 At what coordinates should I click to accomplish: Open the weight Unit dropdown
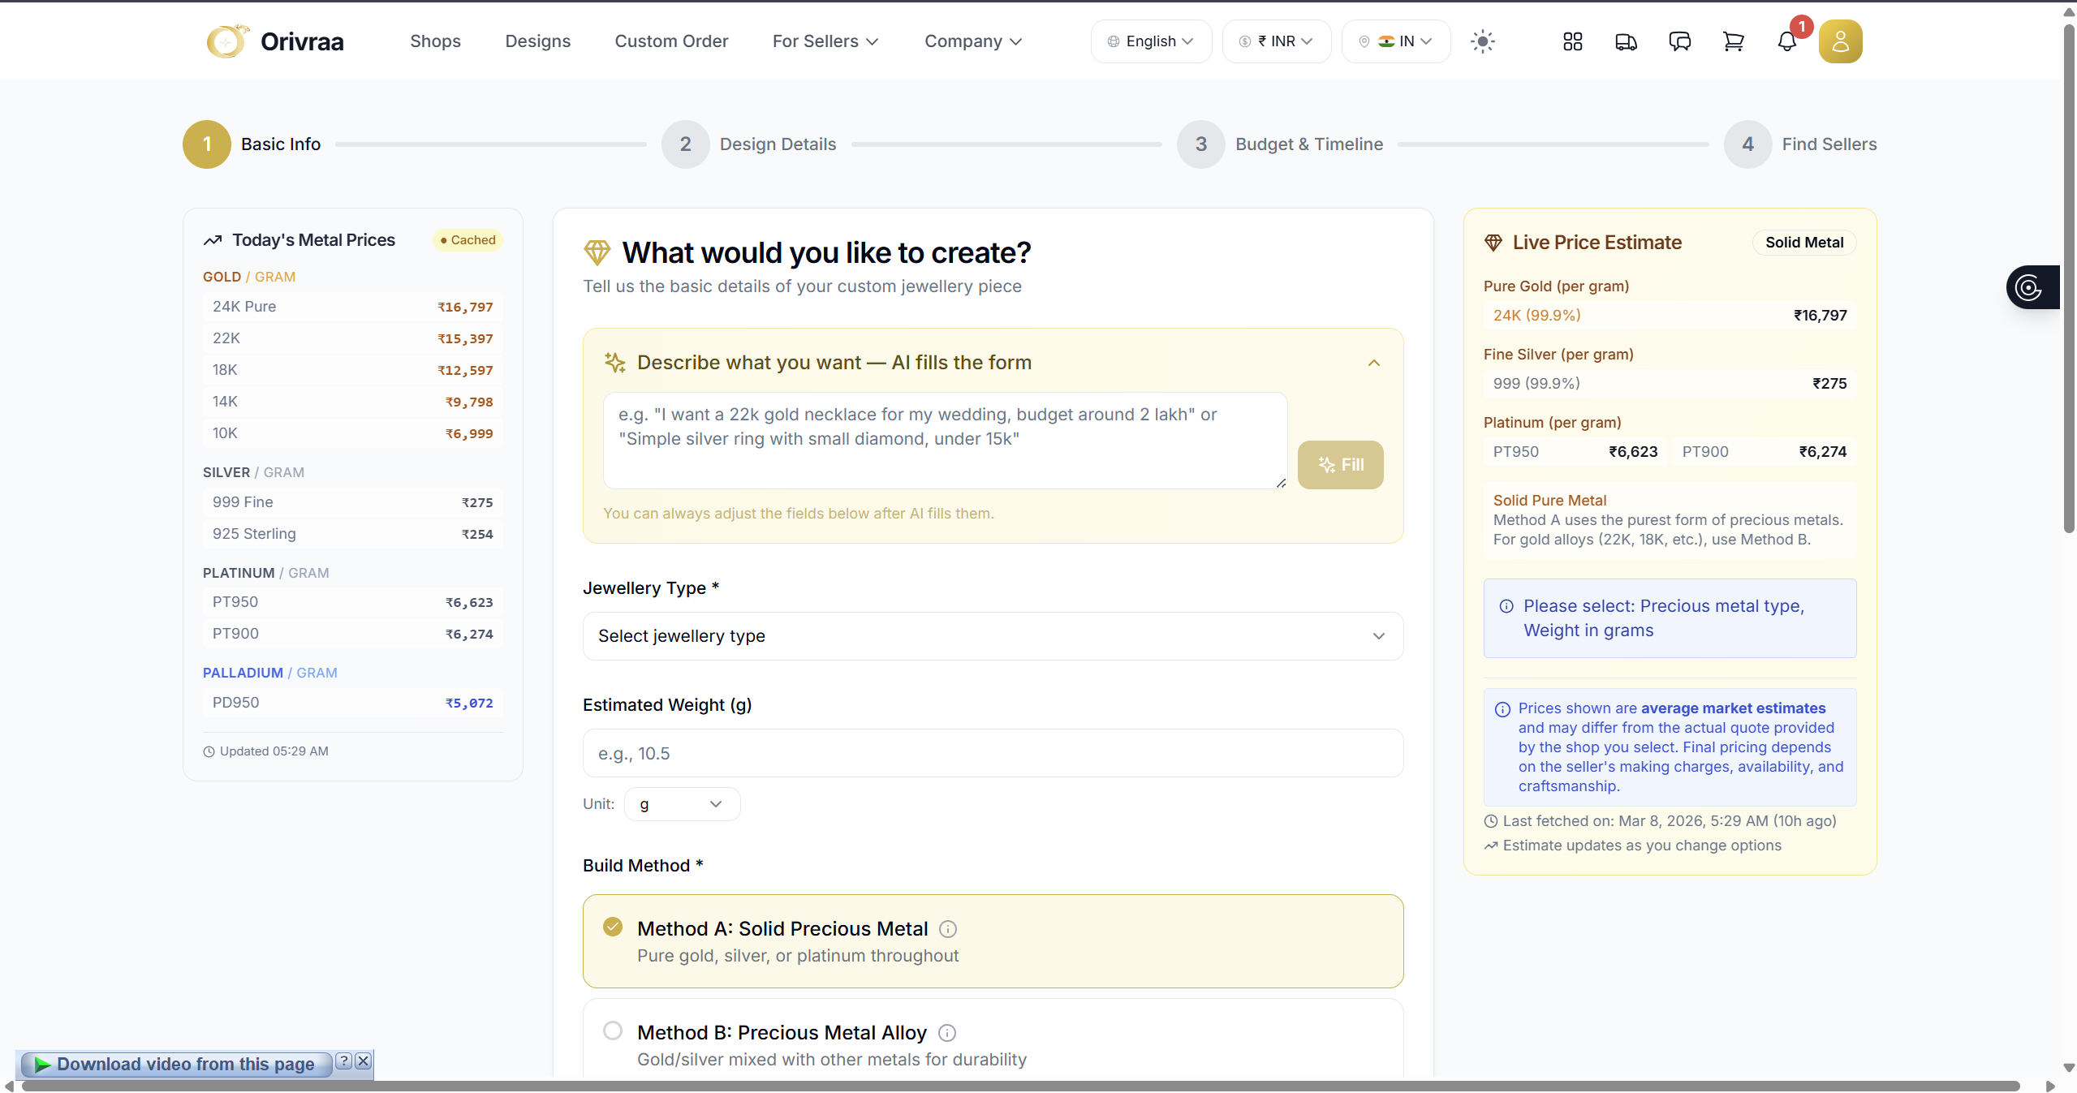(x=681, y=804)
